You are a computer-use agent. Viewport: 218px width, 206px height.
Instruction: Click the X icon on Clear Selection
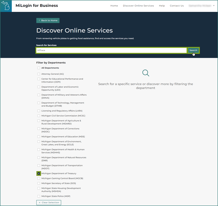click(x=40, y=202)
